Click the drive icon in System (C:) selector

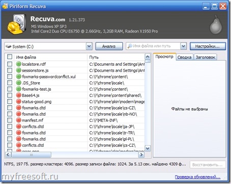pyautogui.click(x=9, y=46)
